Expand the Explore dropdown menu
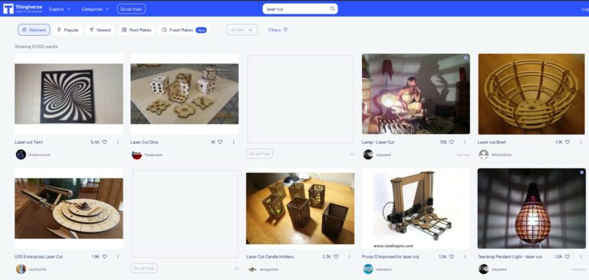 click(59, 9)
